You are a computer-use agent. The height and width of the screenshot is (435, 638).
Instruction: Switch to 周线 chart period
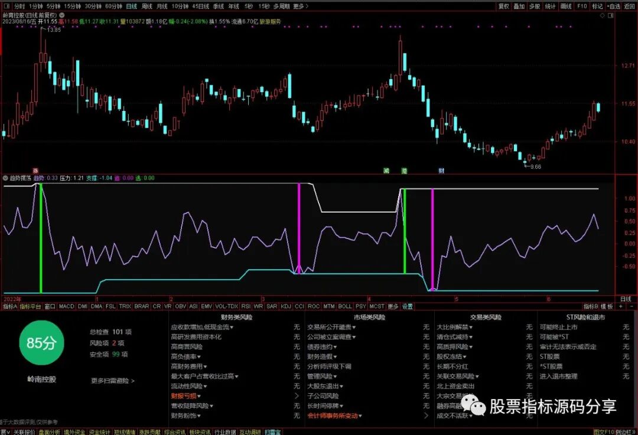(147, 6)
